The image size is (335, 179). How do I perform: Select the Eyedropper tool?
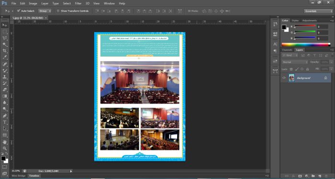[5, 57]
